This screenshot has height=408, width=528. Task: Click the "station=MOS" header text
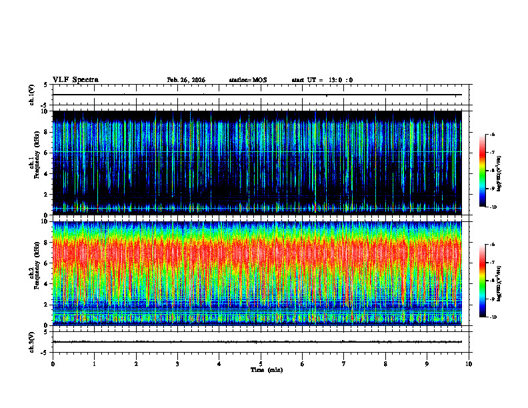[x=248, y=80]
